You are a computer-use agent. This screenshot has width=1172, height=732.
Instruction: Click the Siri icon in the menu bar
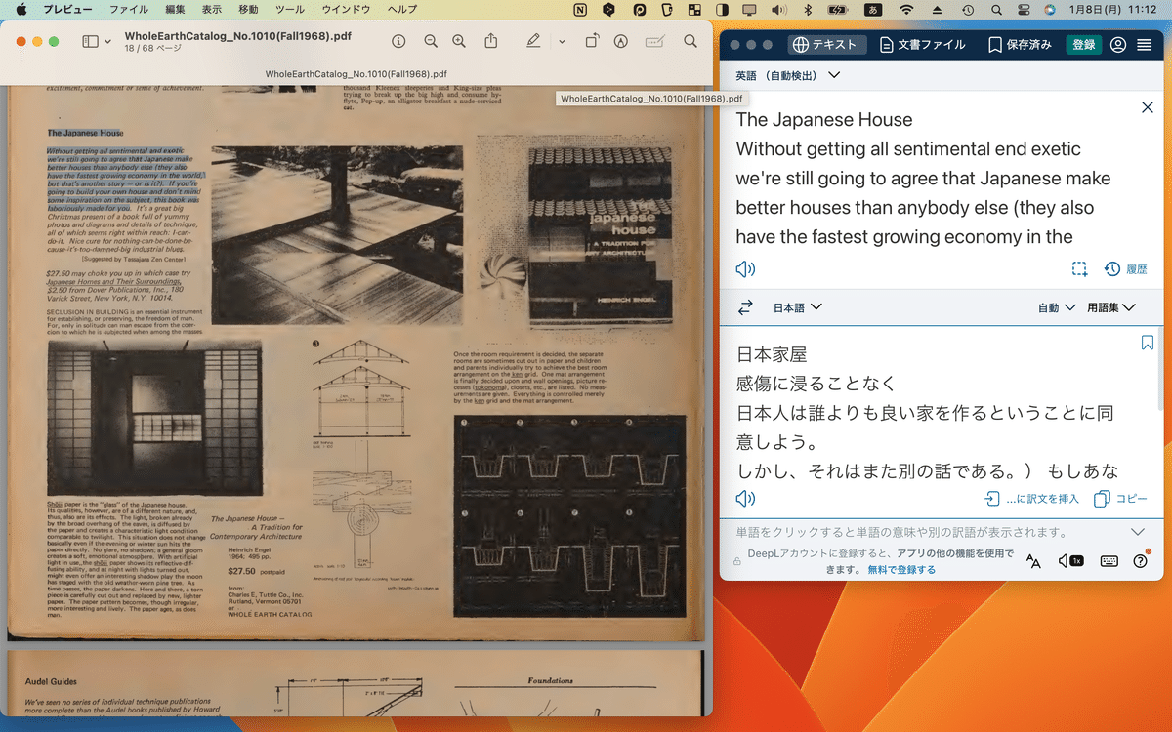pos(1050,10)
